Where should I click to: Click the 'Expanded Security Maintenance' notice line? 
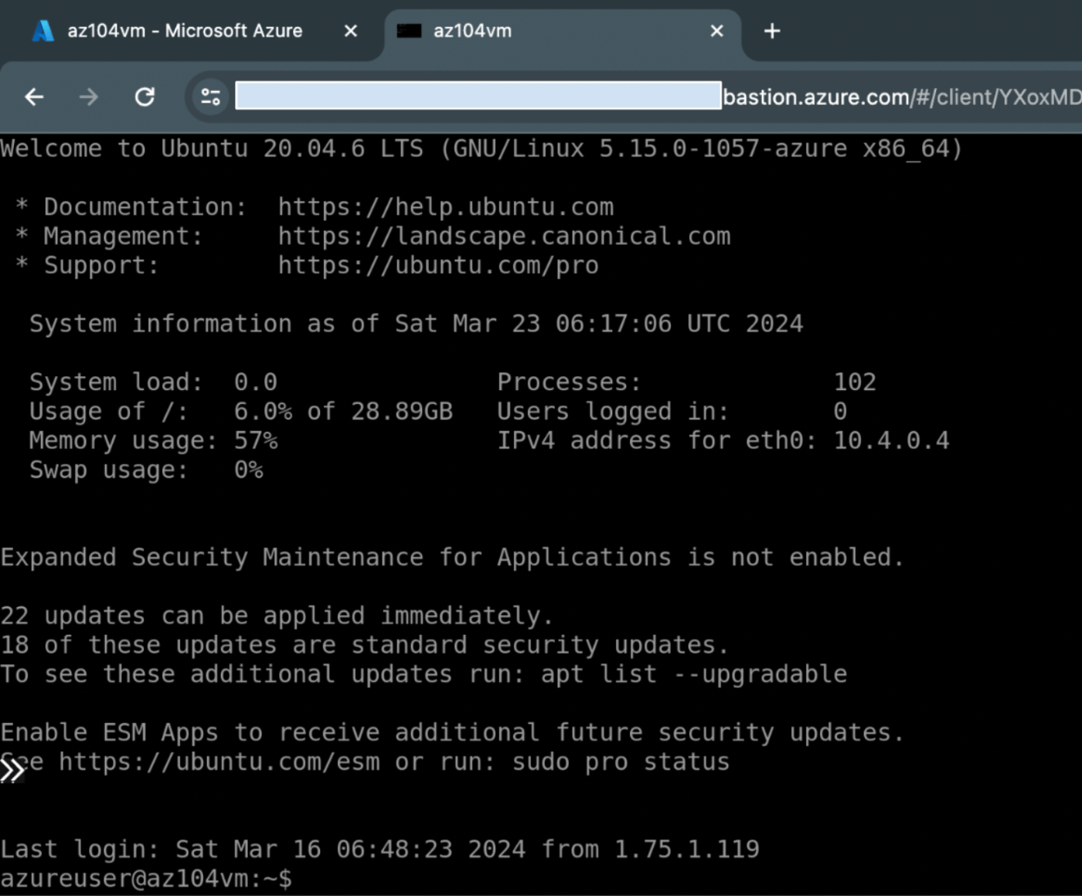click(452, 558)
